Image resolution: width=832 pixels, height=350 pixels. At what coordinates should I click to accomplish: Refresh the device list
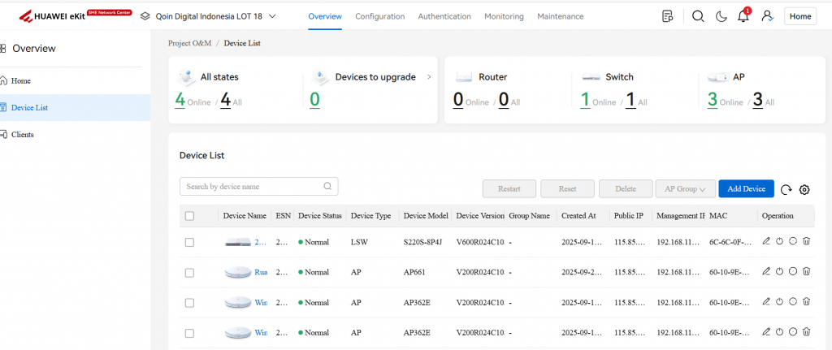tap(786, 189)
